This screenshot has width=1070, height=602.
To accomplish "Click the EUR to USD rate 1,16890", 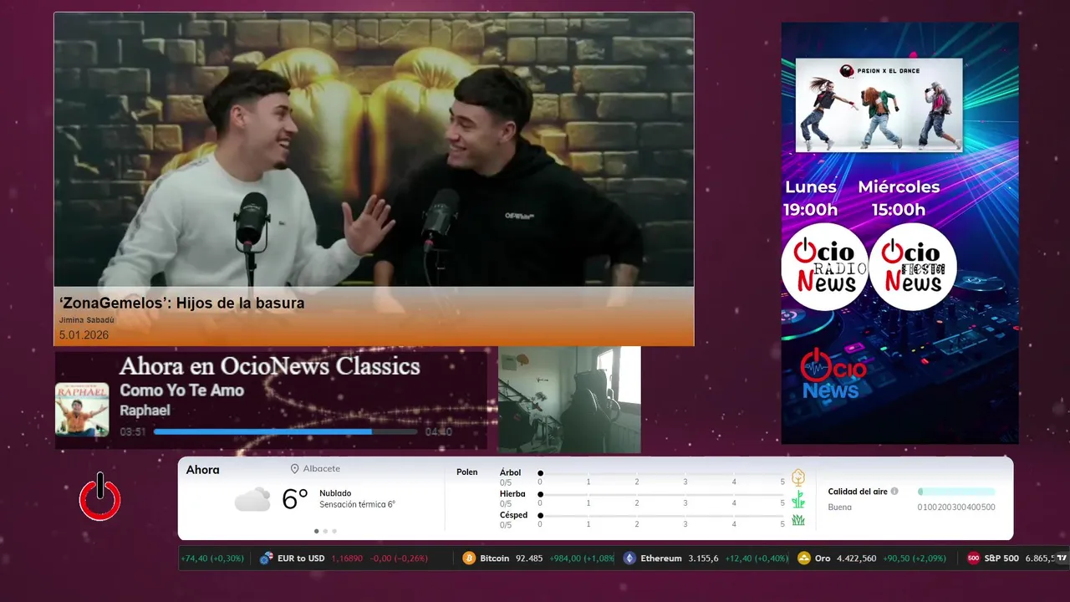I will [x=347, y=559].
